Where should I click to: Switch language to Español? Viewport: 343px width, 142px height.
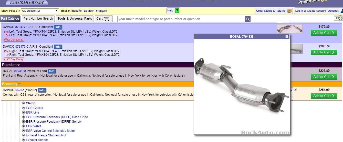[x=77, y=11]
